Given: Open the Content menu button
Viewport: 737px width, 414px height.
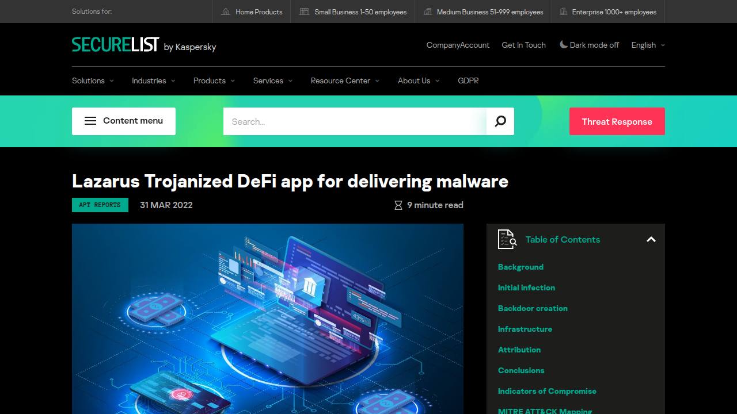Looking at the screenshot, I should 124,121.
